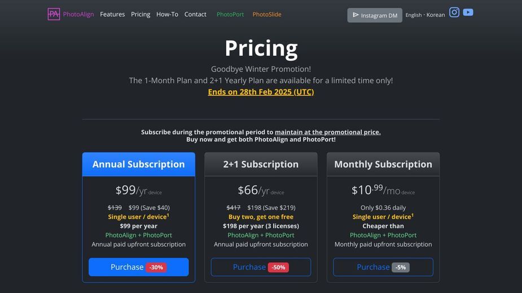Open the Features menu item
This screenshot has height=293, width=522.
pyautogui.click(x=112, y=14)
